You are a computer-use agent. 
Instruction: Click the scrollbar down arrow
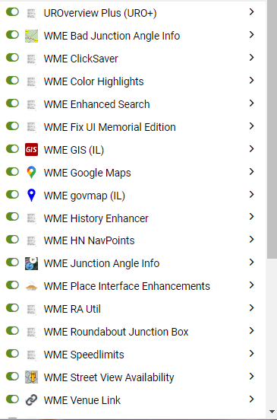coord(272,412)
